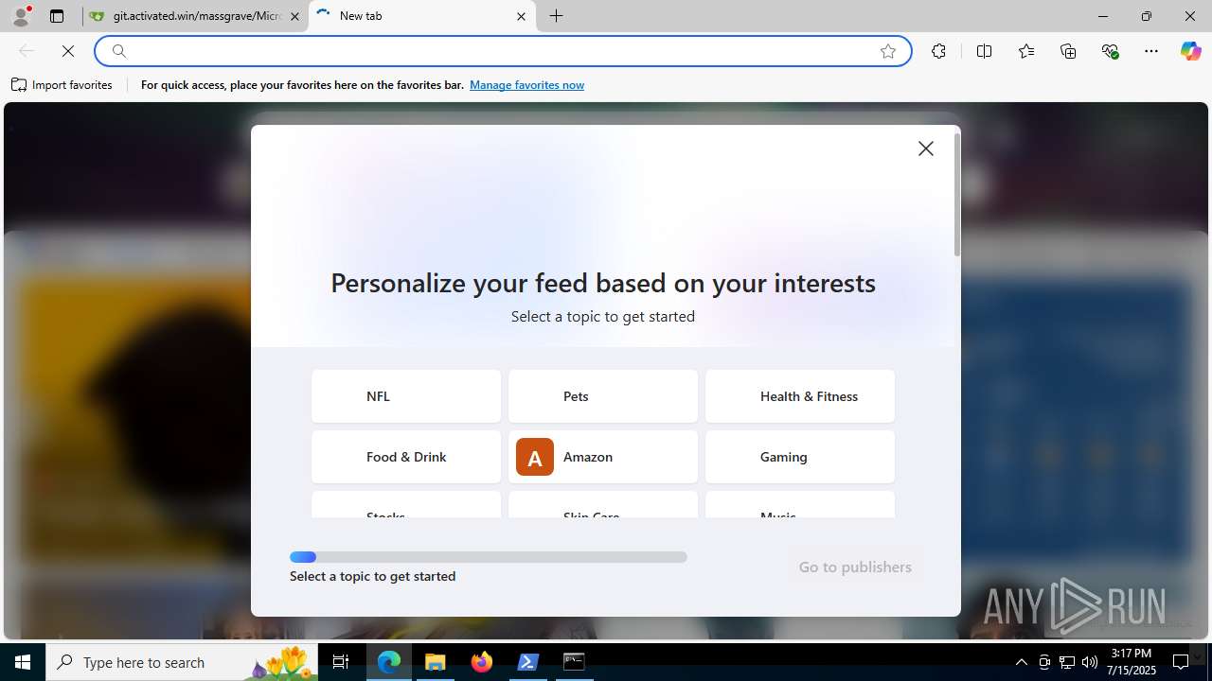Click the address bar input

[502, 51]
